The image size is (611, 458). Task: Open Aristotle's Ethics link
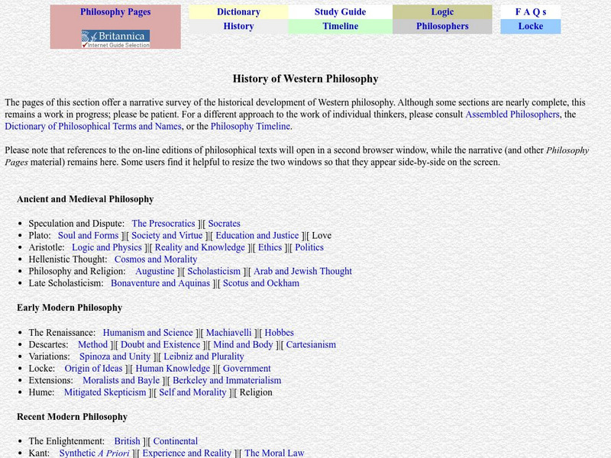pyautogui.click(x=270, y=247)
